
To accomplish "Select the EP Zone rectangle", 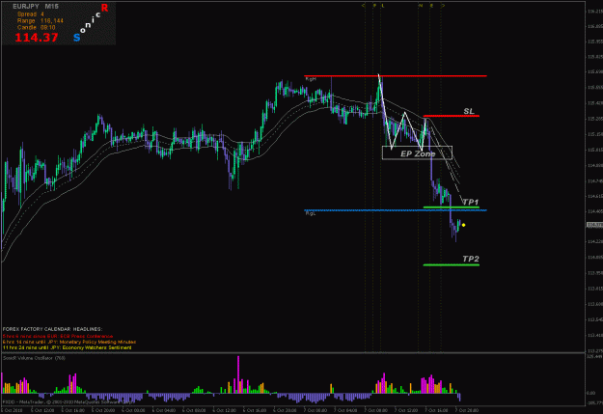I will [x=417, y=152].
